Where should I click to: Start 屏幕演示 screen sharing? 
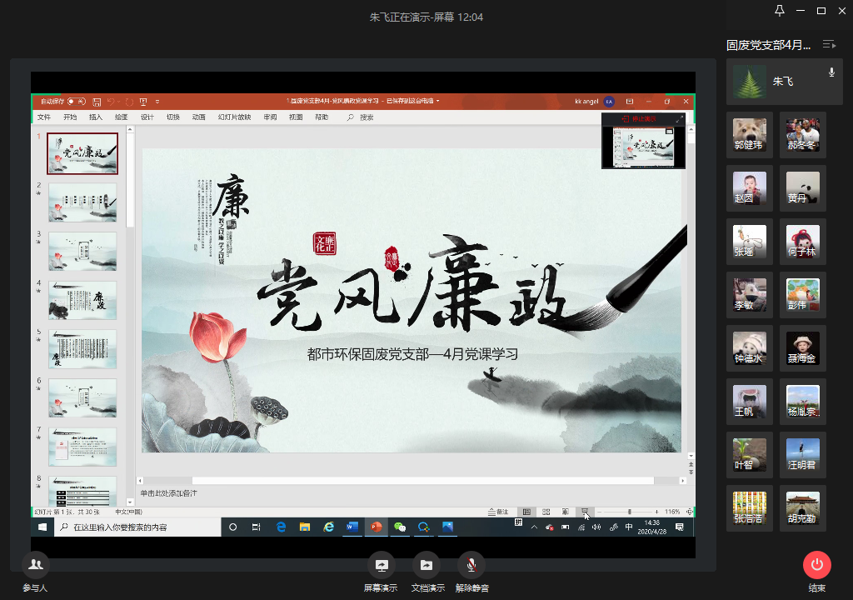coord(381,565)
